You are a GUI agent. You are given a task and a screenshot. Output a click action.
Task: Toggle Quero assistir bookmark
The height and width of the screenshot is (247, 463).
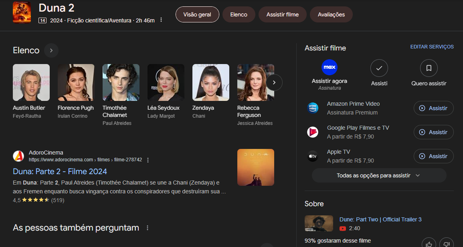point(429,68)
